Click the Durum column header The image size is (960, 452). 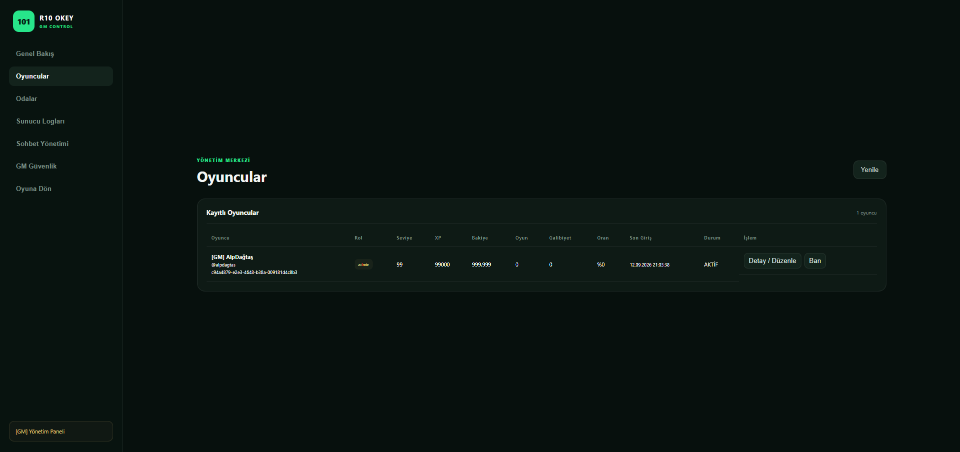tap(712, 238)
